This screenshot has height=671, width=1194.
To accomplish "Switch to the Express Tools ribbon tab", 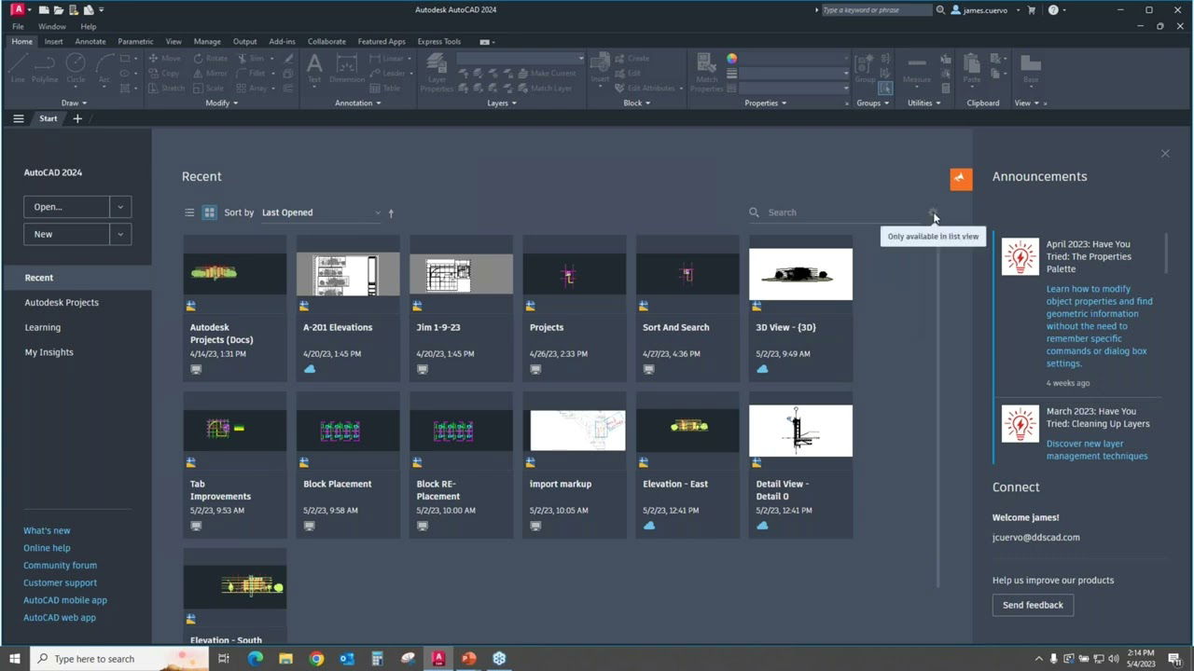I will (439, 41).
